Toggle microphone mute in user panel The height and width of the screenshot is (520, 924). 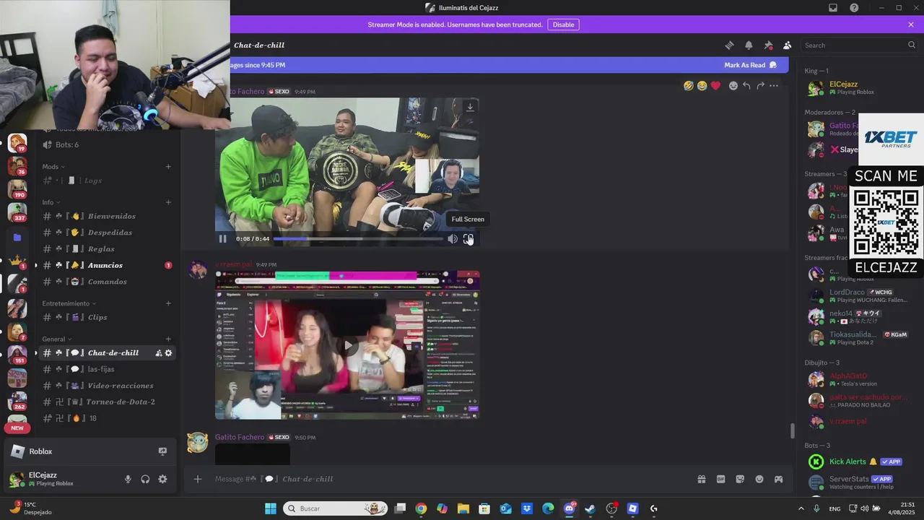pyautogui.click(x=128, y=479)
